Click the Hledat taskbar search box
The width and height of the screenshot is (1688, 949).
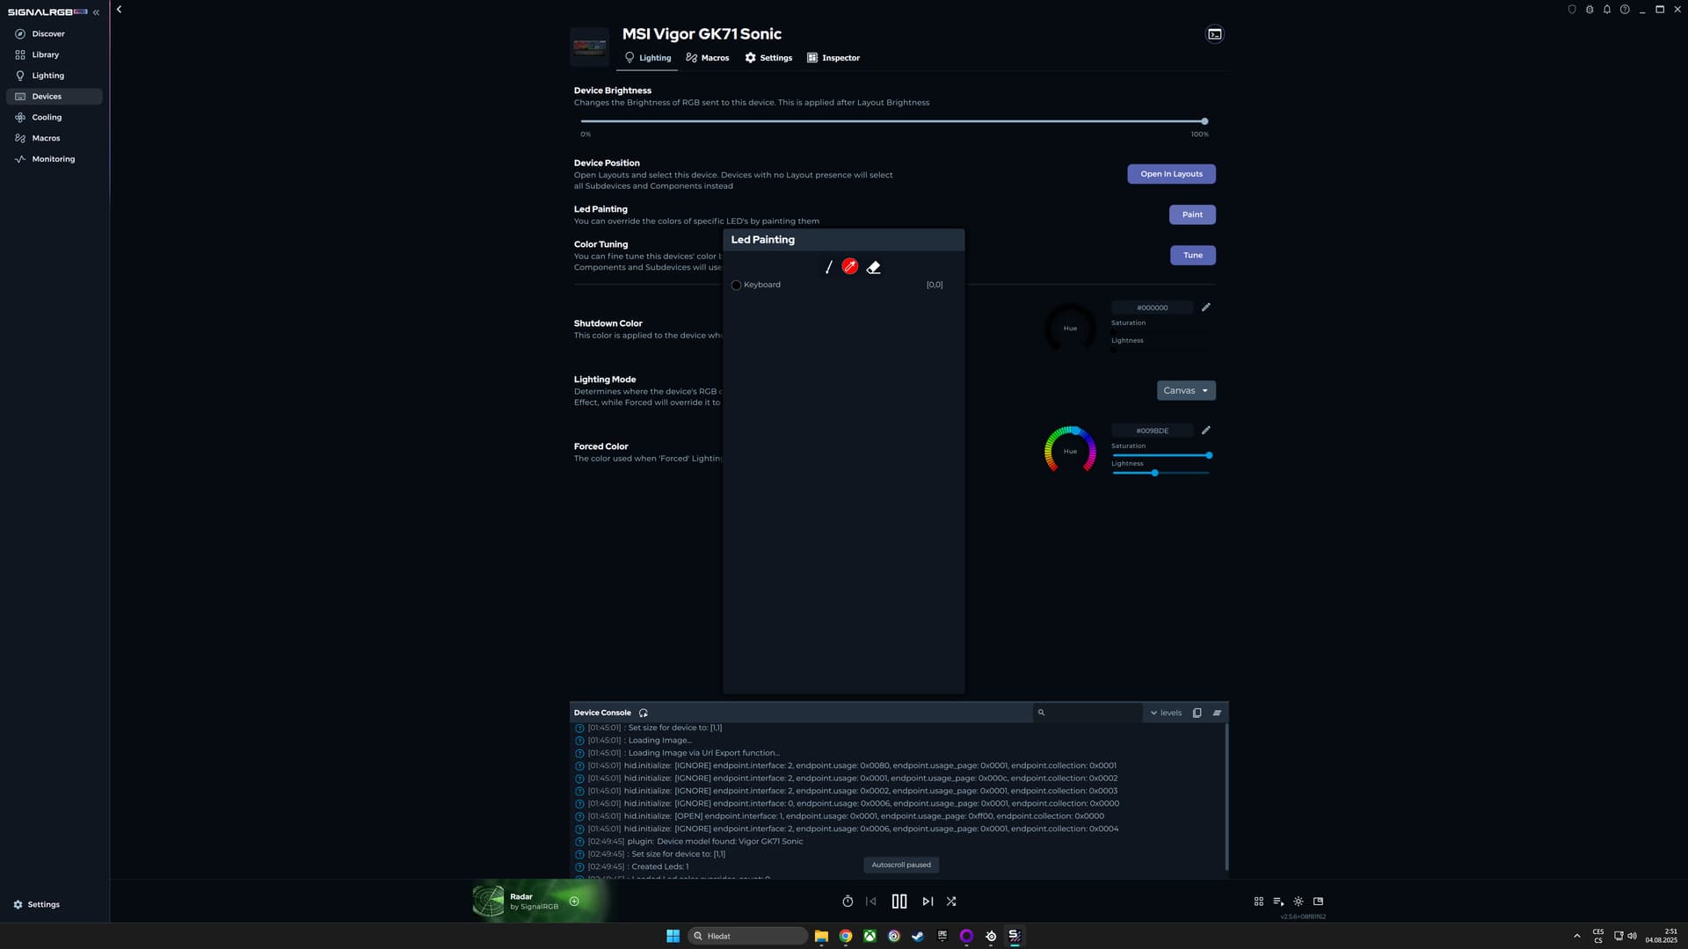point(747,936)
